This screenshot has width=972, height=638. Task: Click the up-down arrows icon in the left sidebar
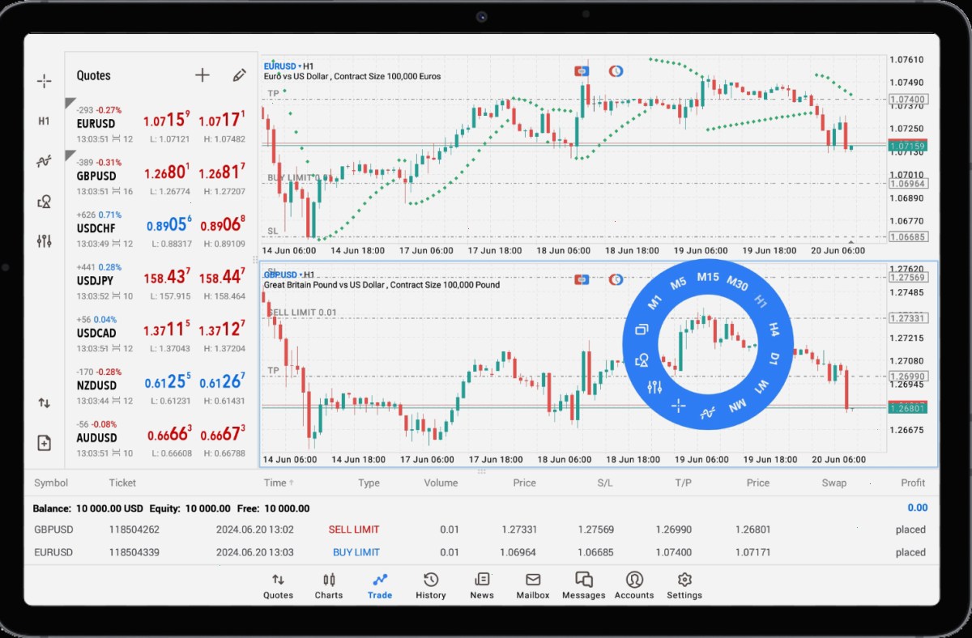pyautogui.click(x=44, y=402)
